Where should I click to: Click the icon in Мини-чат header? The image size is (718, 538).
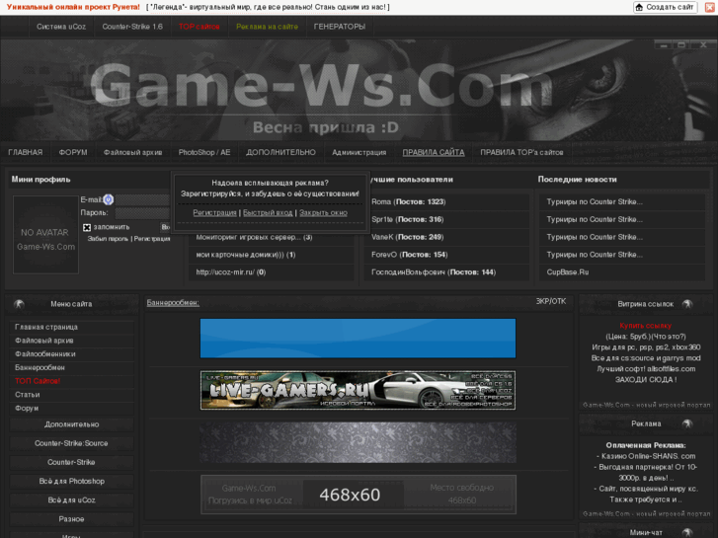pos(687,532)
